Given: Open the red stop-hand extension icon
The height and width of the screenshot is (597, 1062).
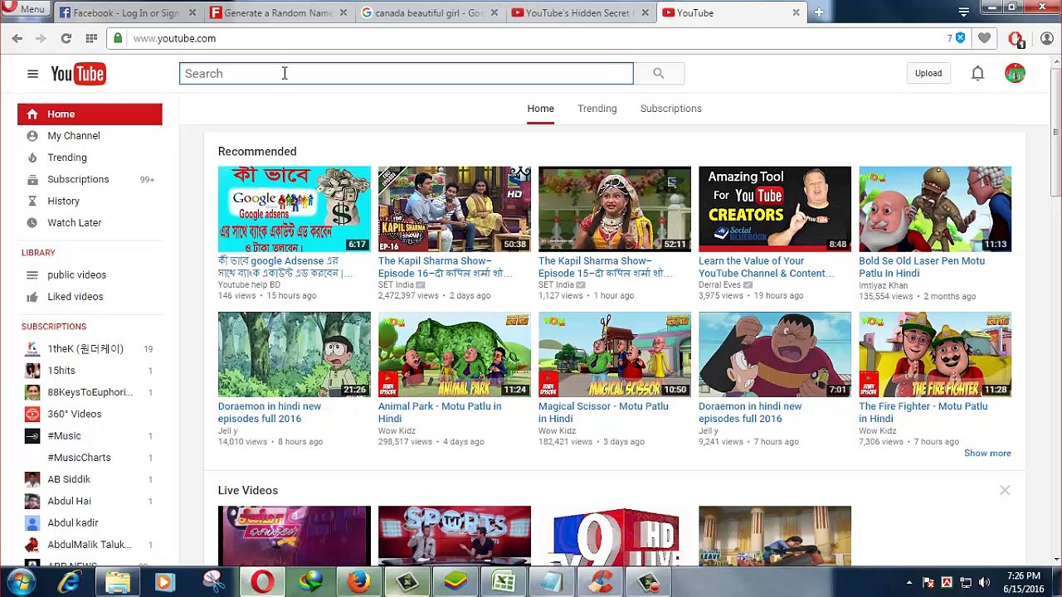Looking at the screenshot, I should [1015, 38].
